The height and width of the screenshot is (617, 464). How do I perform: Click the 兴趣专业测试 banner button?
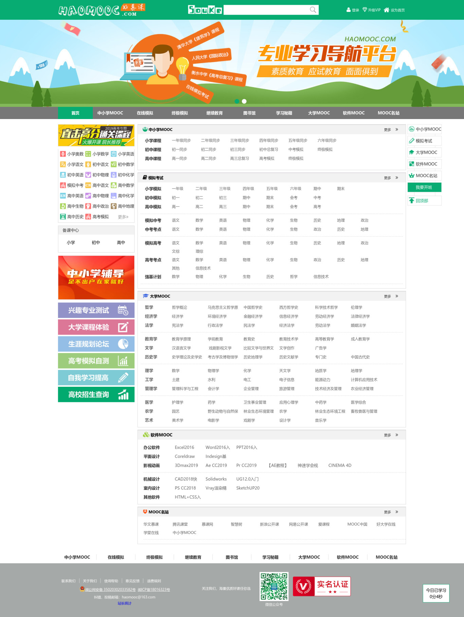coord(96,310)
